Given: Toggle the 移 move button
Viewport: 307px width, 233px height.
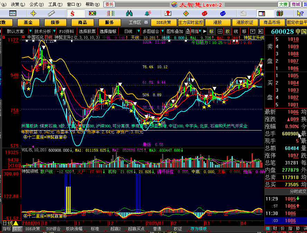Looking at the screenshot, I should pos(244,32).
